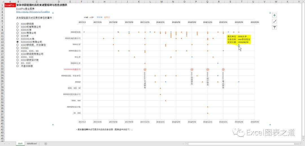The image size is (305, 146).
Task: Click the circled marker at 2018/9/30
Action: pos(192,69)
